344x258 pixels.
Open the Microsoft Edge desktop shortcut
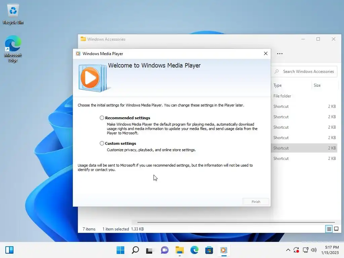13,49
